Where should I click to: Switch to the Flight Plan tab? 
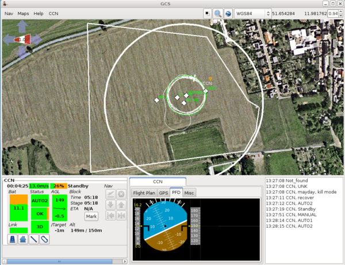[x=144, y=193]
